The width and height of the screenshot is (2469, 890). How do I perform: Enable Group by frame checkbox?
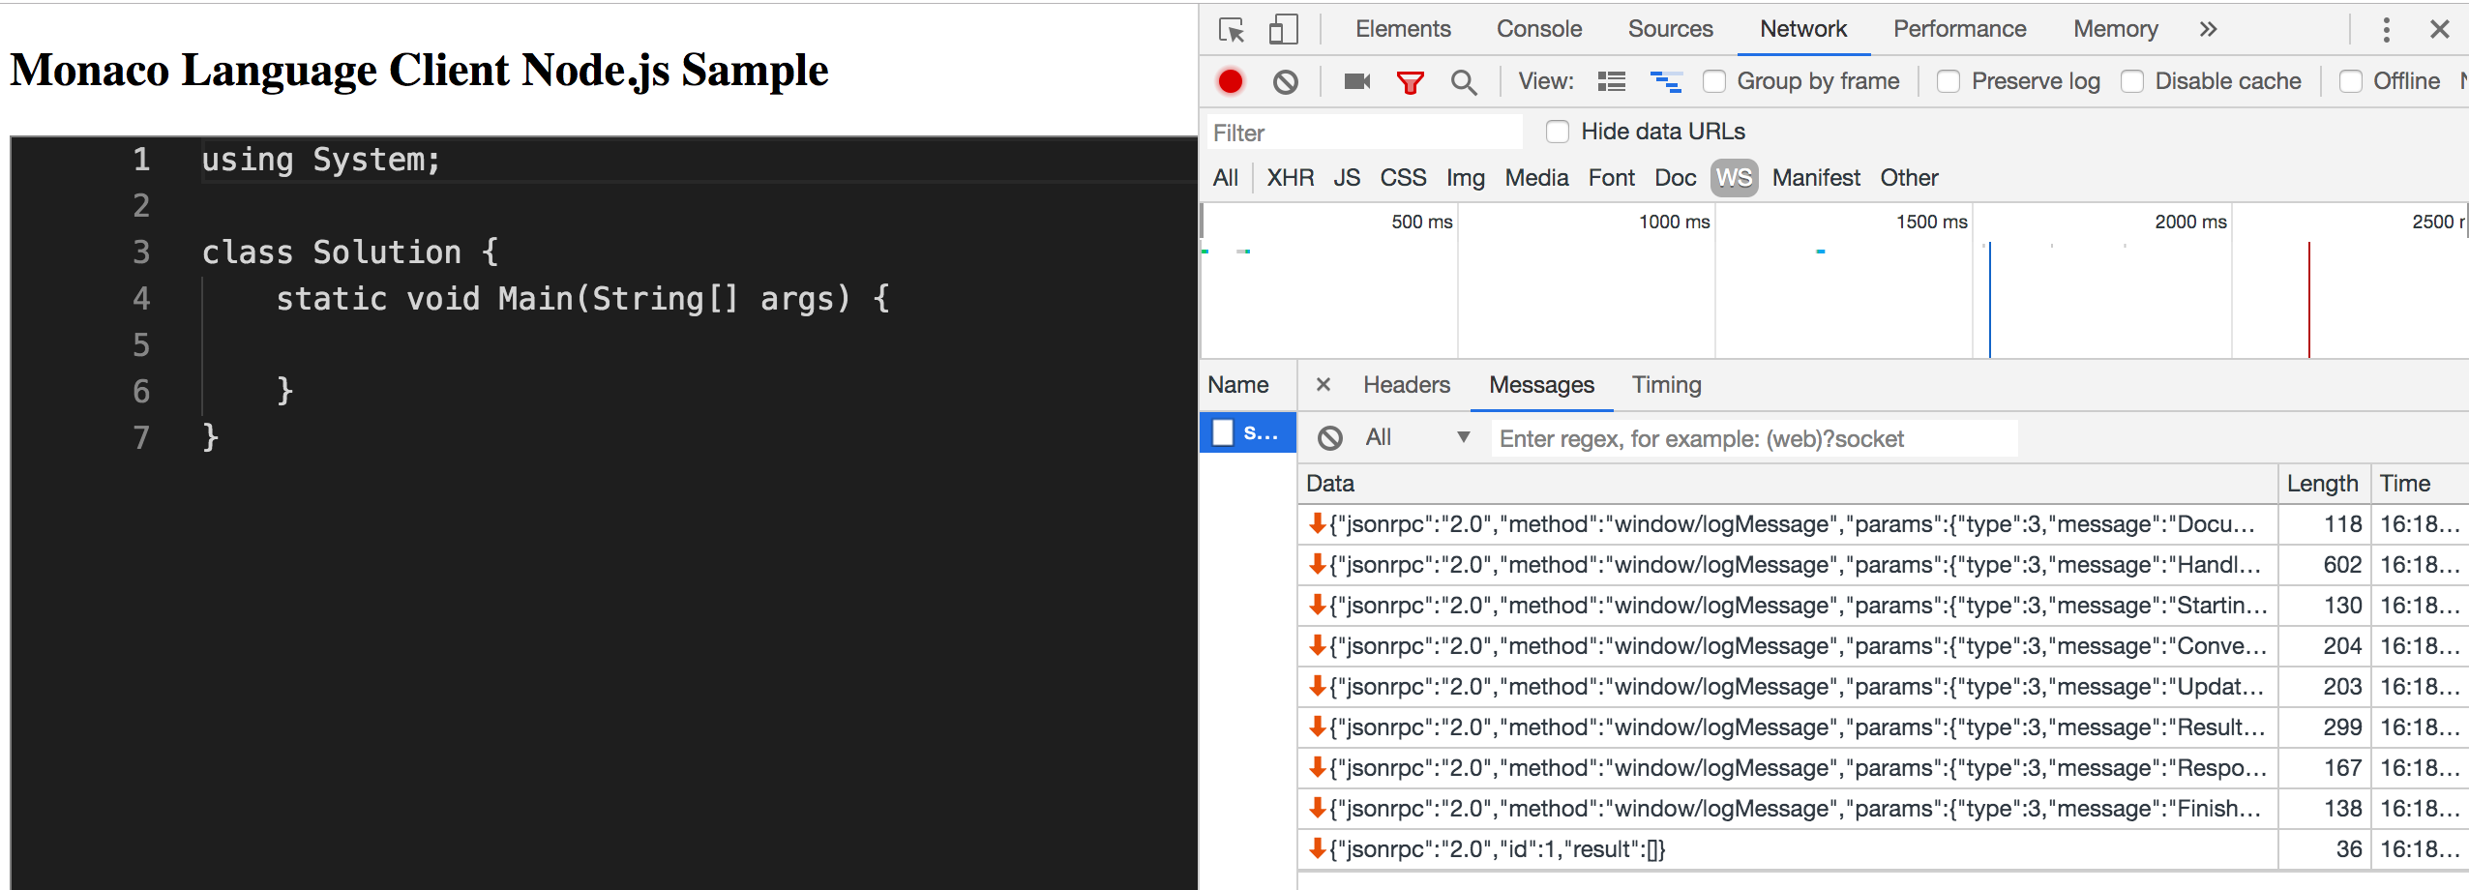1714,81
